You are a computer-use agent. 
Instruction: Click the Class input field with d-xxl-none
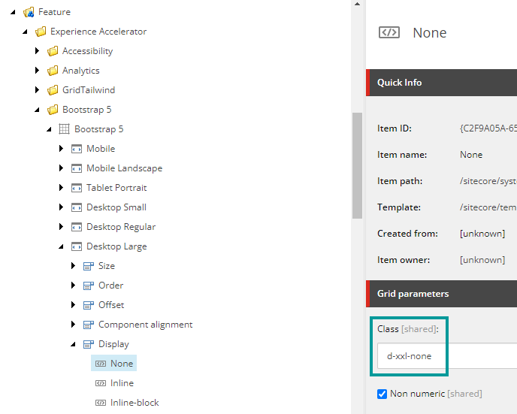(447, 356)
